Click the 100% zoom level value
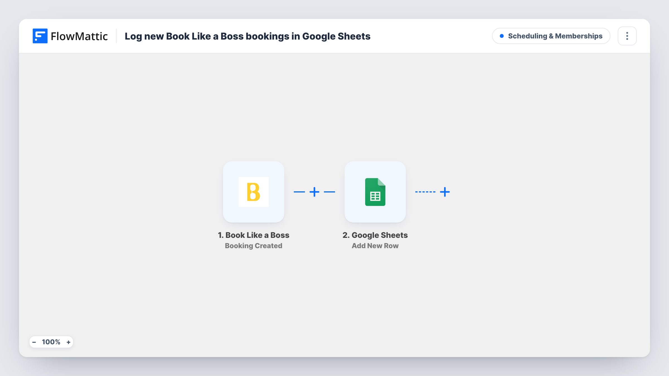The image size is (669, 376). [x=51, y=342]
